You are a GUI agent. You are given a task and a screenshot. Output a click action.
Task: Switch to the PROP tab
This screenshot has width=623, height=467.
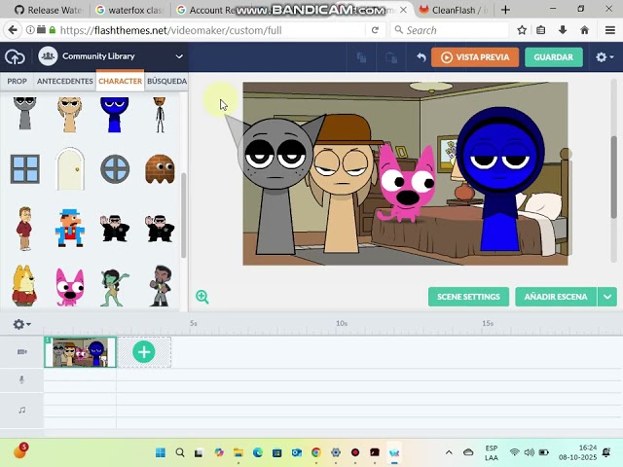pos(17,81)
